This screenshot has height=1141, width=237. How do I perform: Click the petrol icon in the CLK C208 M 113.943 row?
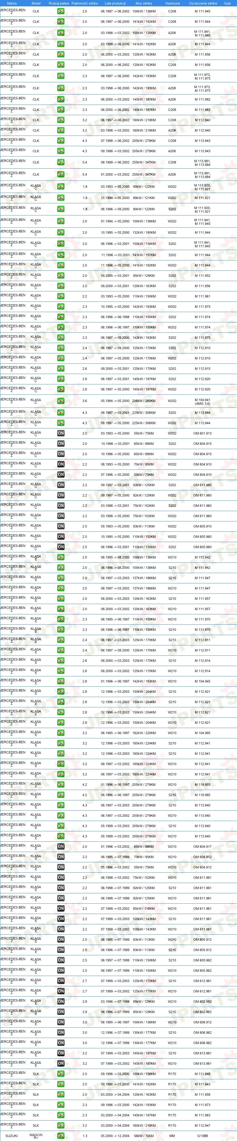tap(61, 141)
